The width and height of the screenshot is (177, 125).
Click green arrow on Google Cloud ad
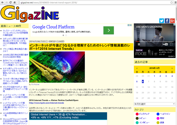point(109,30)
